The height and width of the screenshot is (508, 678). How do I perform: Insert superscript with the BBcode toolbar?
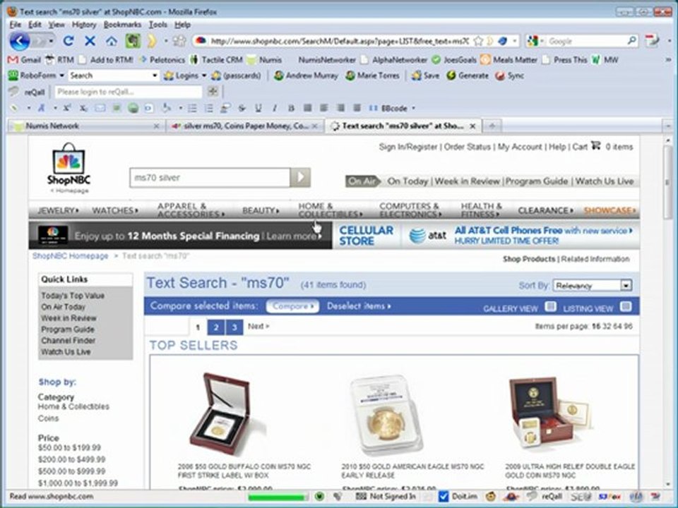point(67,108)
